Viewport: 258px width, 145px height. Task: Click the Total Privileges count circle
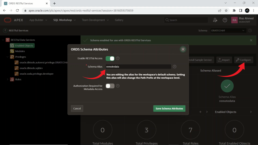pyautogui.click(x=146, y=130)
